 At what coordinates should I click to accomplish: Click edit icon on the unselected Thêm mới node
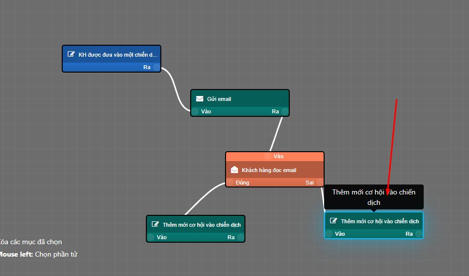[155, 224]
